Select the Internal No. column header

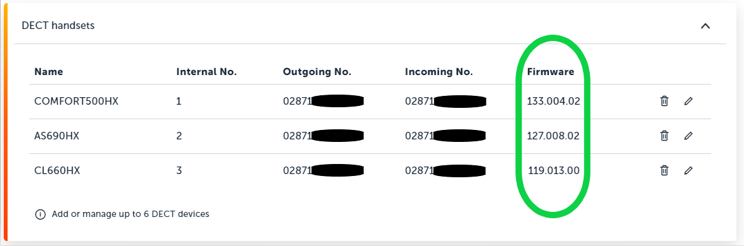[207, 72]
